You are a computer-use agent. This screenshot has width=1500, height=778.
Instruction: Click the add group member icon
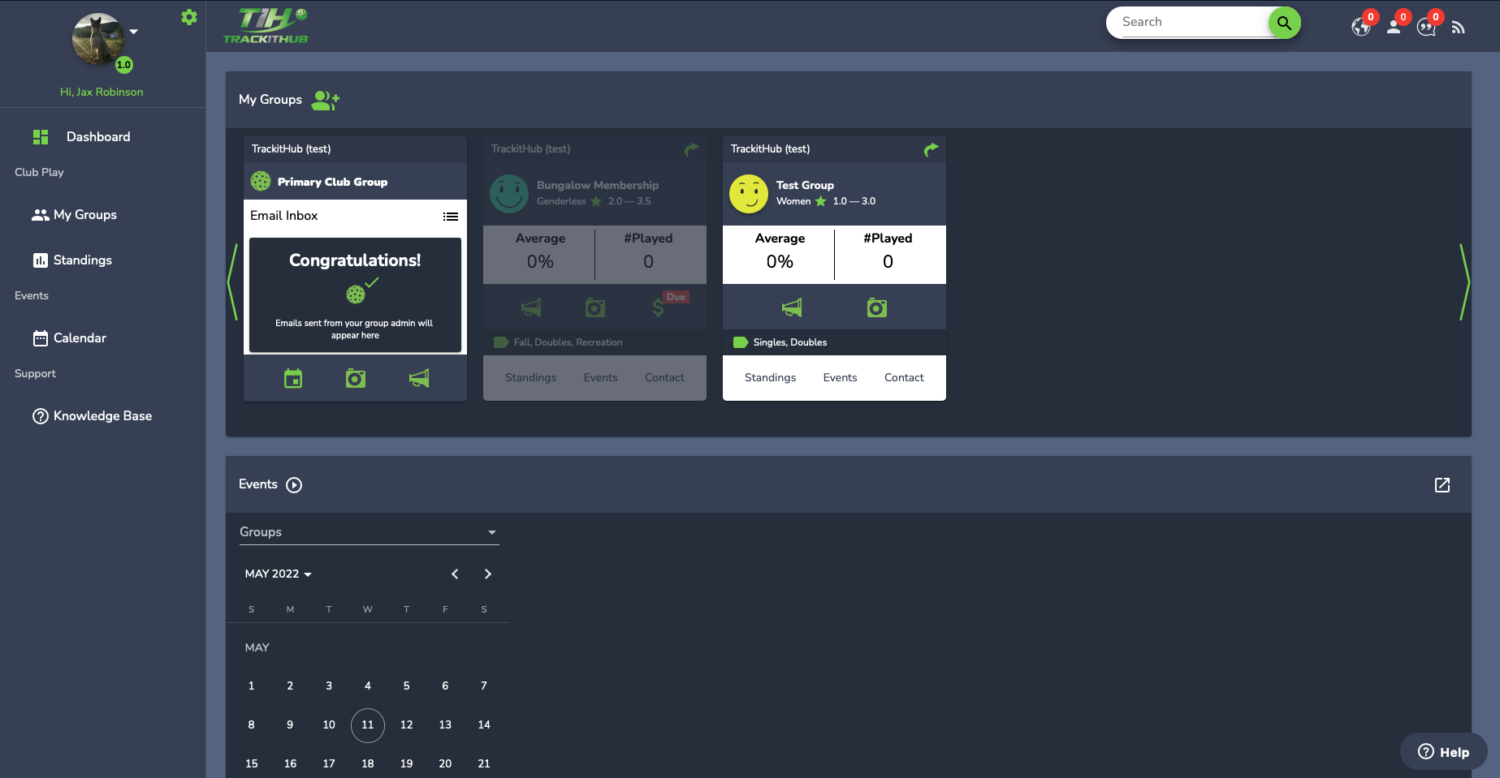click(x=326, y=100)
